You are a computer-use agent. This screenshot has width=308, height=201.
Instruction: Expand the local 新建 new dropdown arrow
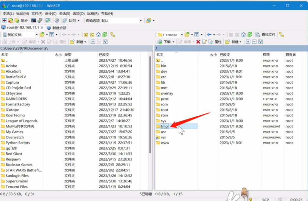click(85, 42)
